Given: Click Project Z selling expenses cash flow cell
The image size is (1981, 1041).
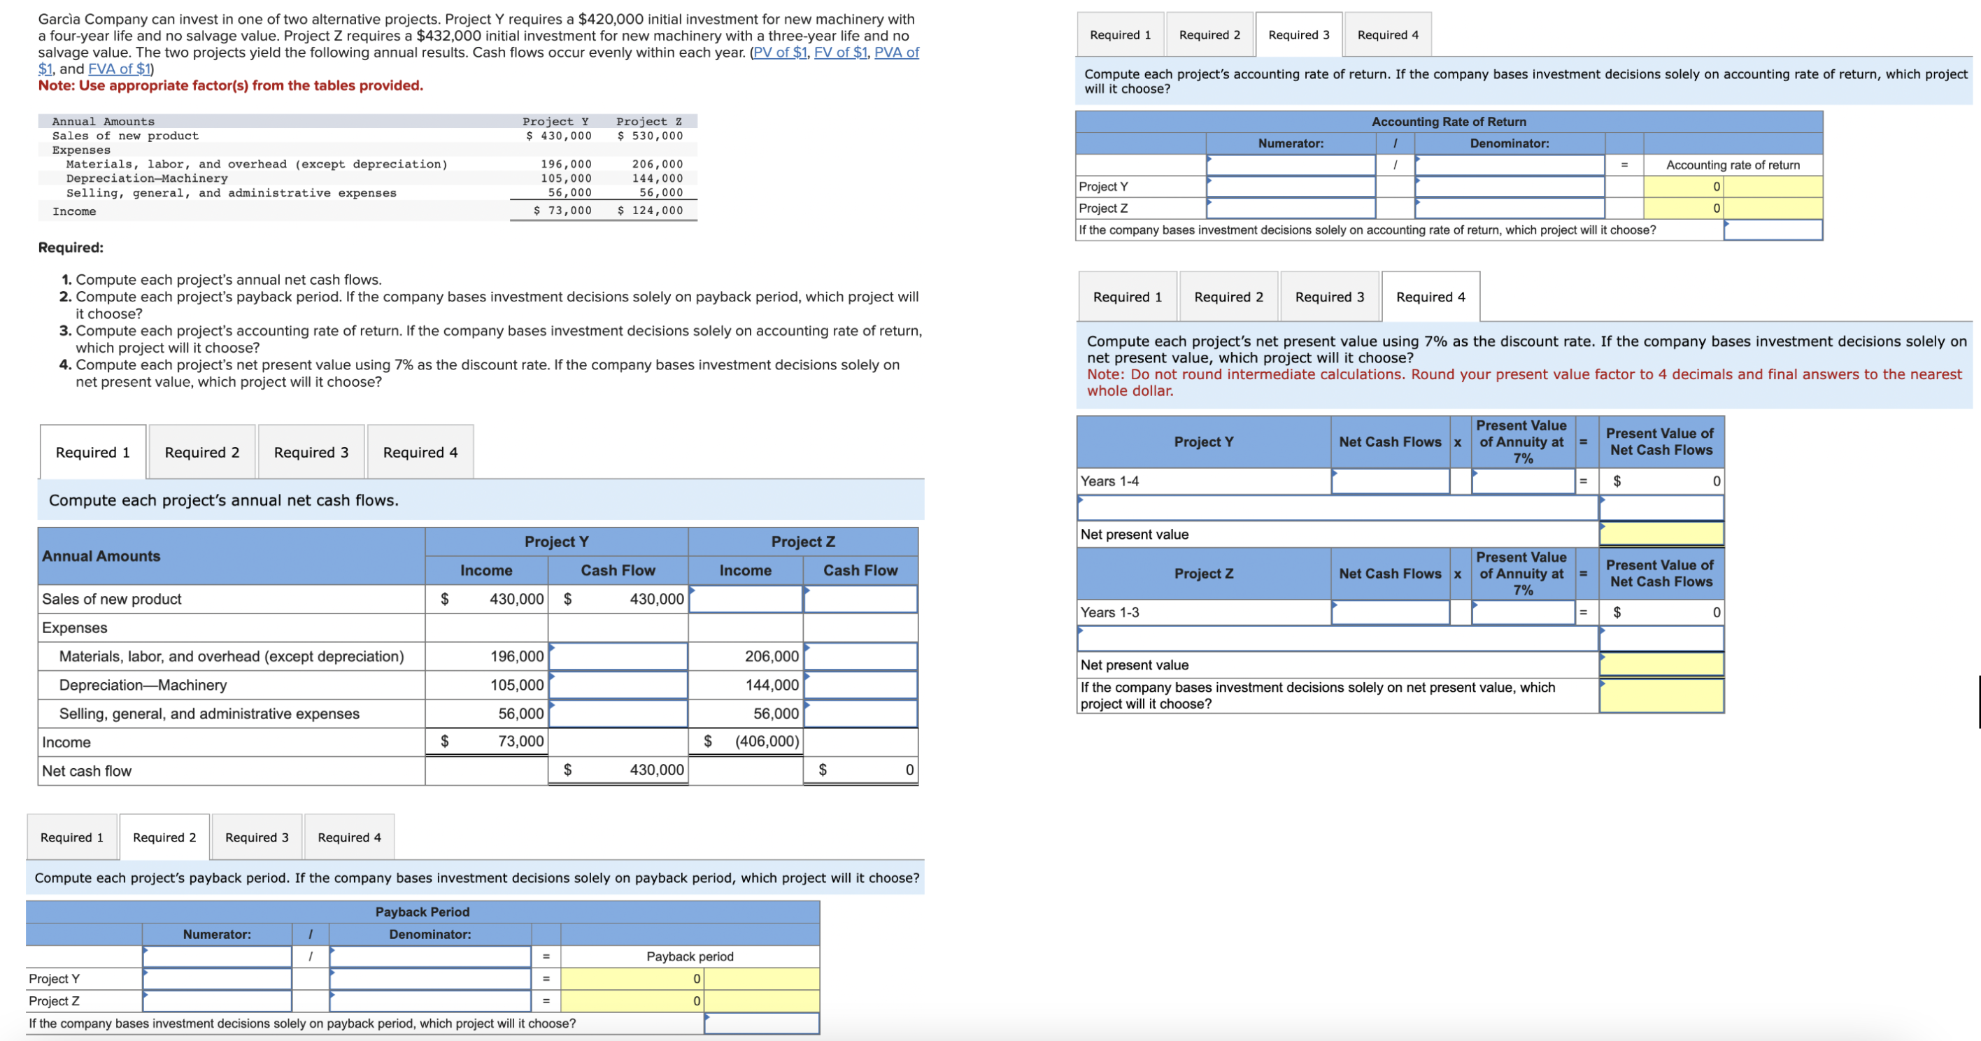Looking at the screenshot, I should coord(860,714).
